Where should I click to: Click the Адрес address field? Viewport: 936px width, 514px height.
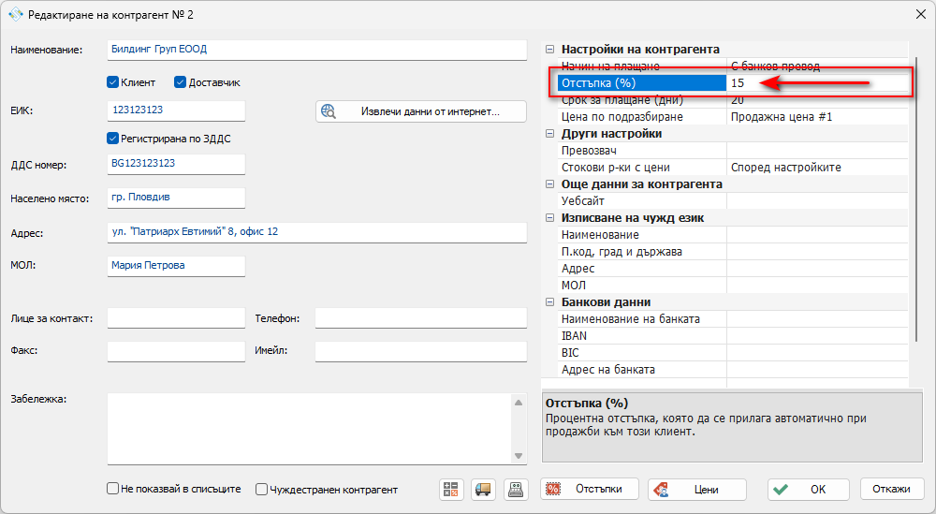coord(317,232)
